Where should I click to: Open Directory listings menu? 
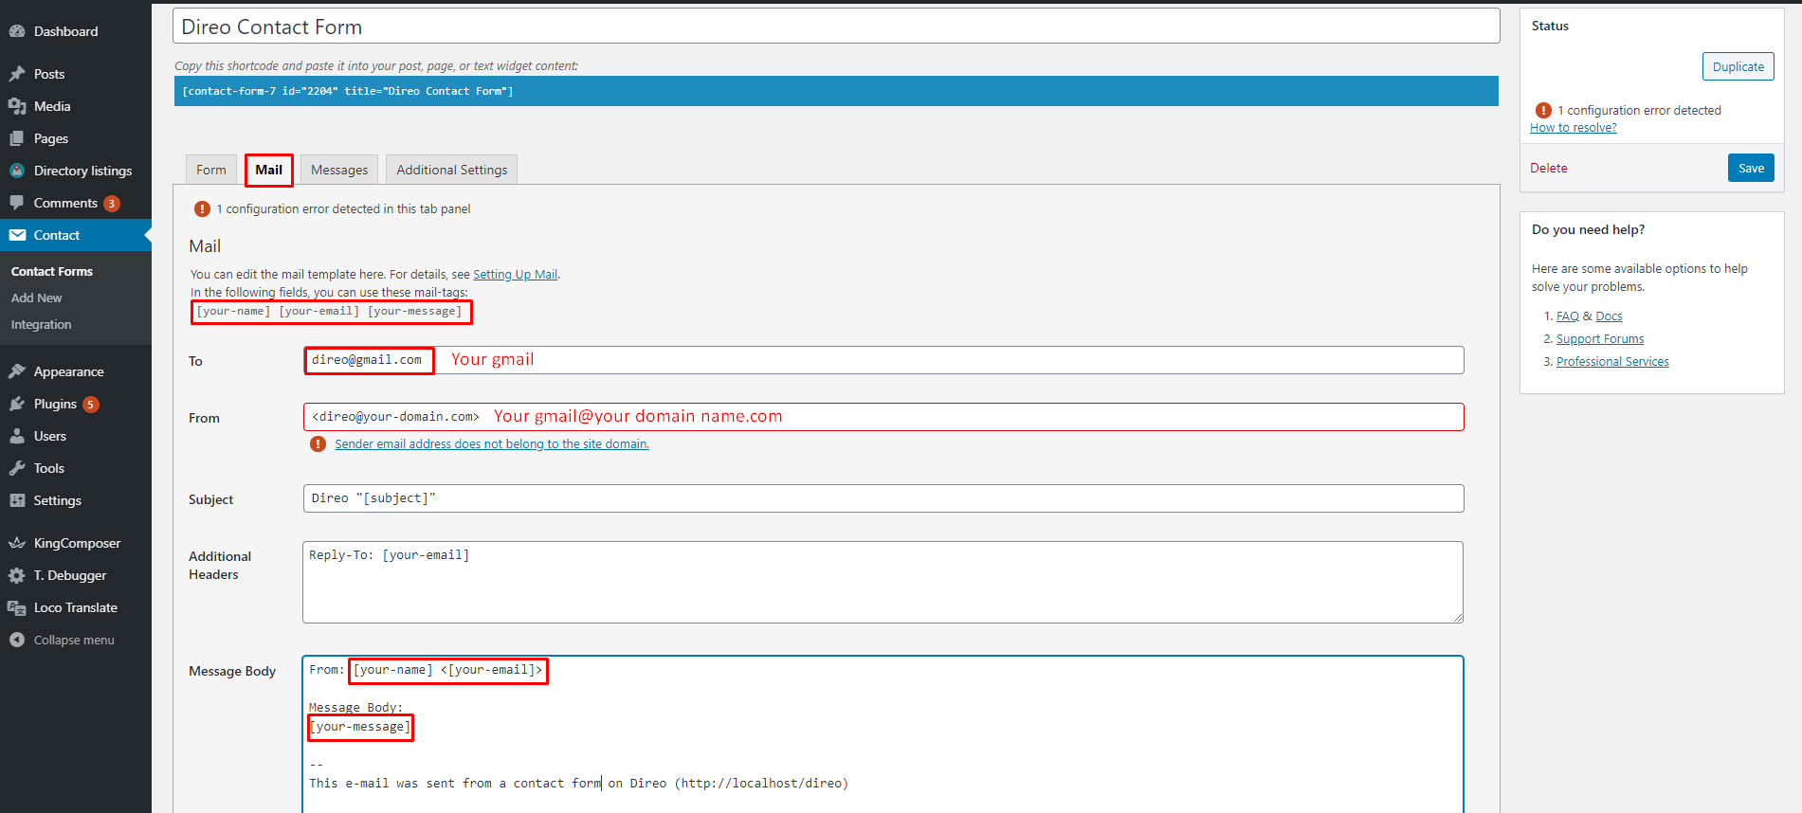point(76,171)
